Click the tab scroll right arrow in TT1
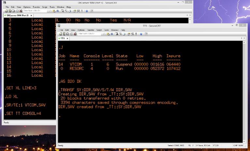This screenshot has height=151, width=250. (244, 38)
